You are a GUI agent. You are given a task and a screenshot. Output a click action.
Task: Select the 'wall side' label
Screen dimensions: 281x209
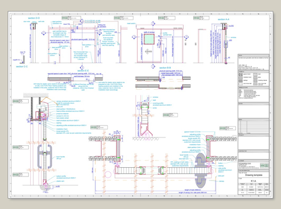[41, 21]
